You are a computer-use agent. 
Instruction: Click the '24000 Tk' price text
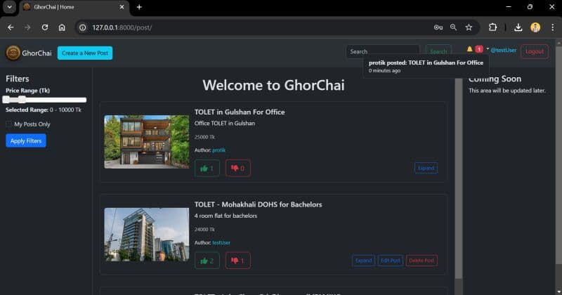tap(204, 230)
